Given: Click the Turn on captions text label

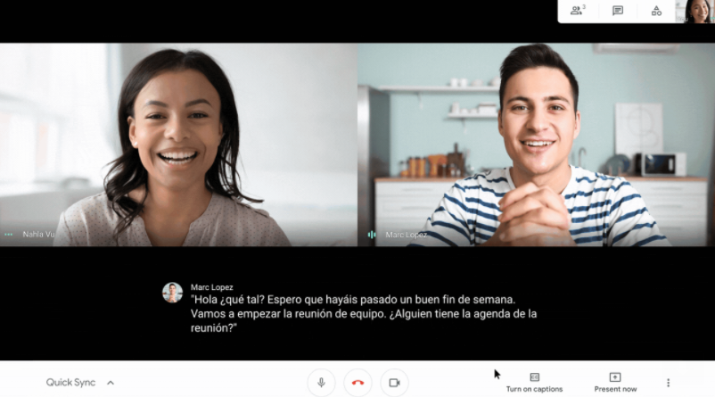Looking at the screenshot, I should [534, 390].
